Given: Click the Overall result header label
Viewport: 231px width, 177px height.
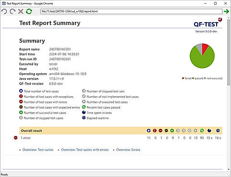Looking at the screenshot, I should 32,131.
